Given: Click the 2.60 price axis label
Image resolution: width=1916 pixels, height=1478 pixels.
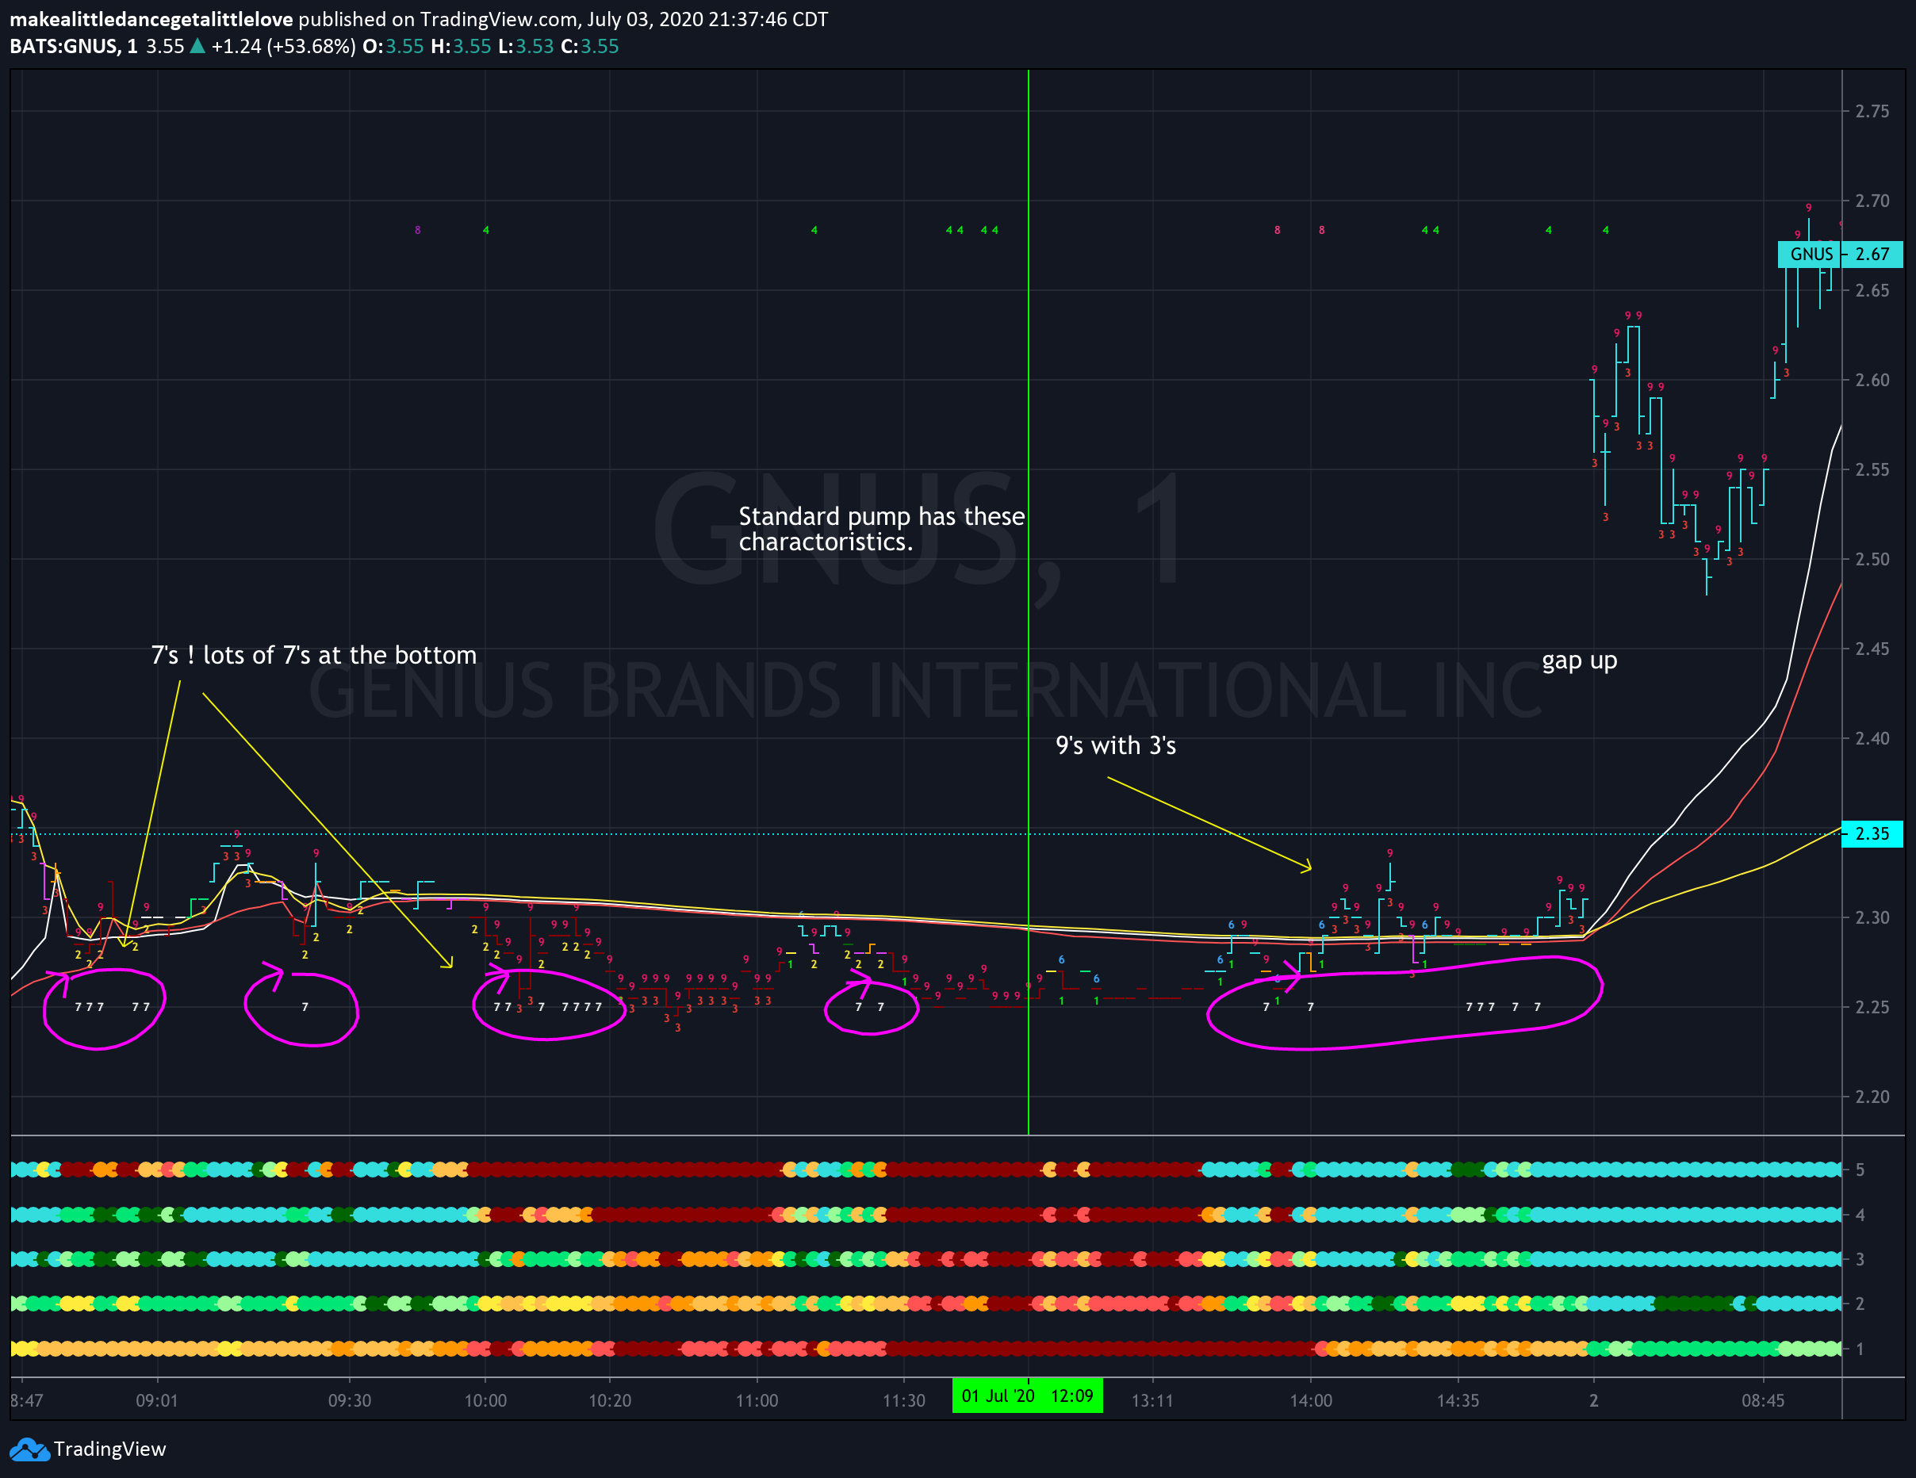Looking at the screenshot, I should point(1872,380).
